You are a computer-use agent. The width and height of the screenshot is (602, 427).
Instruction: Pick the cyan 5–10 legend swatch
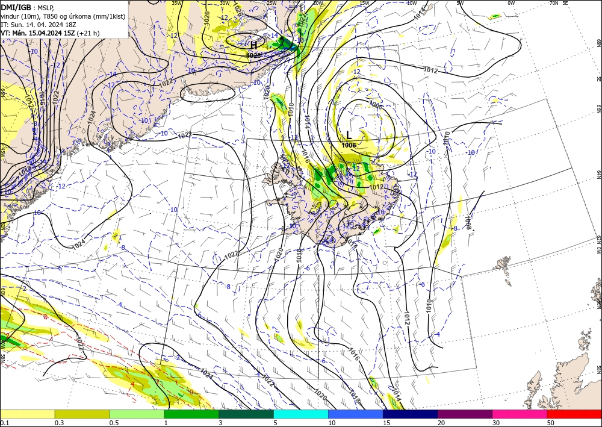(301, 414)
